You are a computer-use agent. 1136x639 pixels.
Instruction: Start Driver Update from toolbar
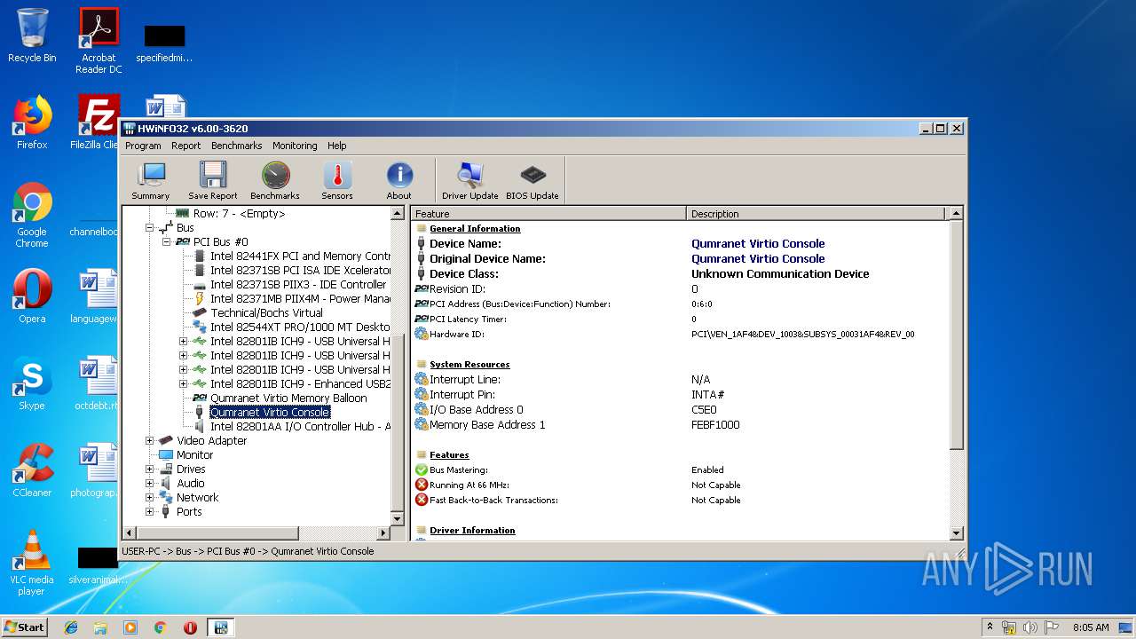[470, 180]
